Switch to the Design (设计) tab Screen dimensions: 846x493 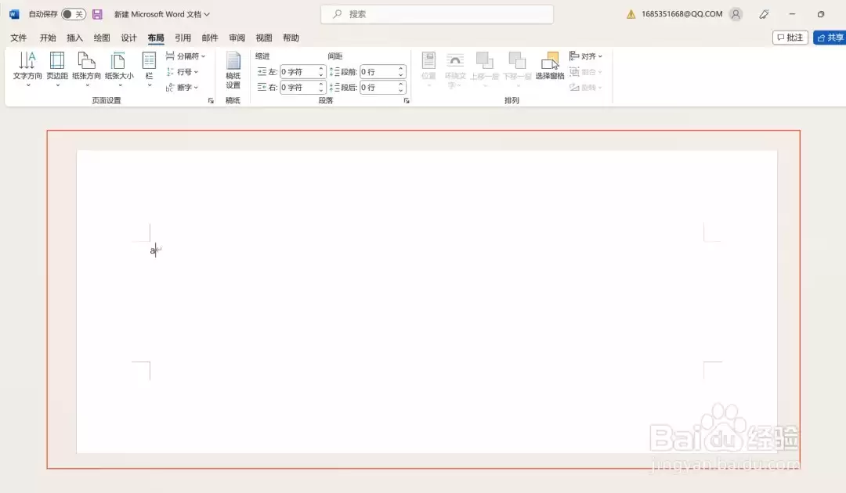(128, 38)
